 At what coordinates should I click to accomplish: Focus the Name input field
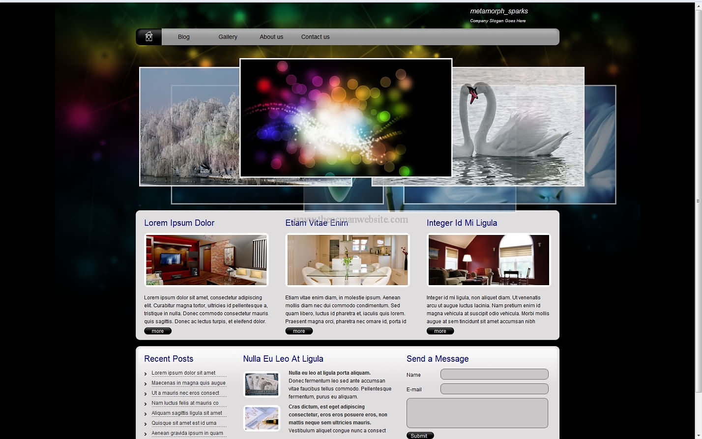point(494,374)
